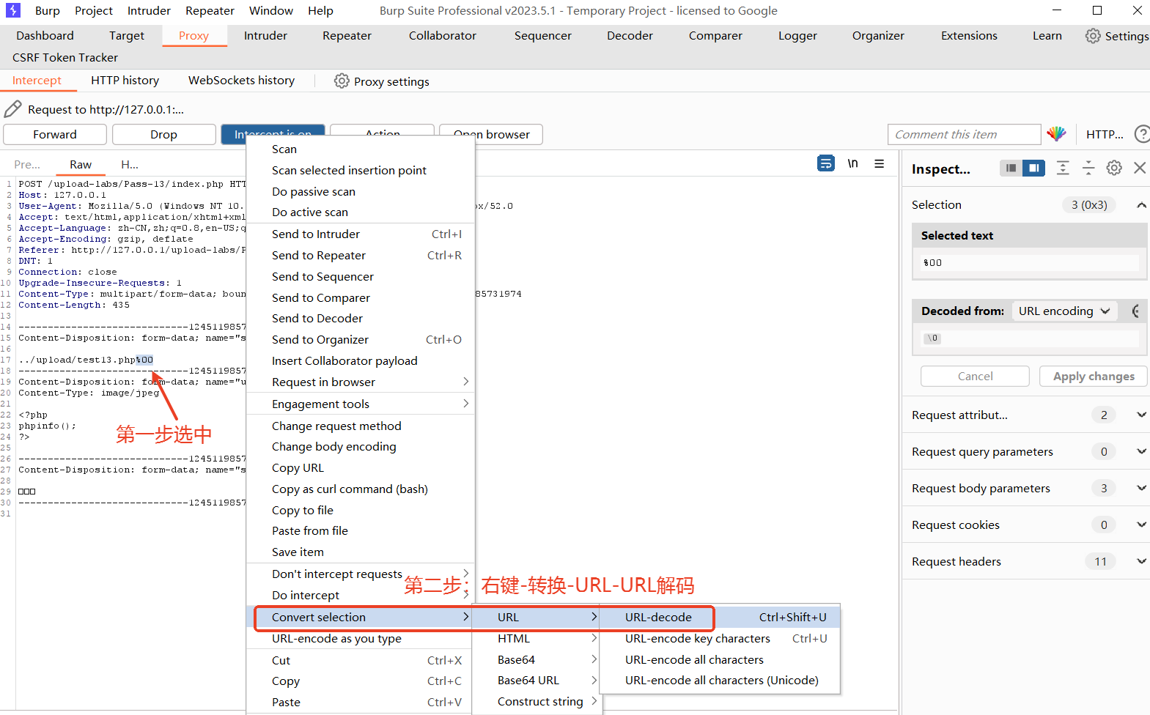Click the Drop button

pyautogui.click(x=164, y=134)
